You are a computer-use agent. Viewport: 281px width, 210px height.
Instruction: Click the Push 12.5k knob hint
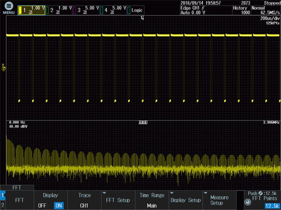click(x=262, y=193)
